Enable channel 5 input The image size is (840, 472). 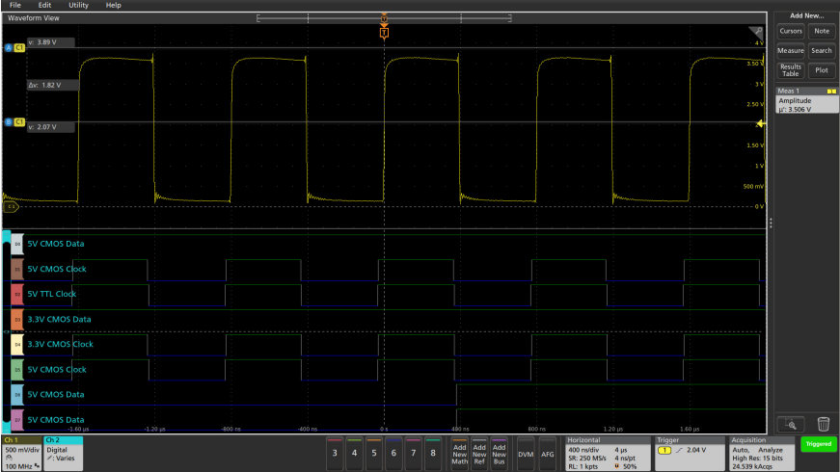[x=373, y=452]
